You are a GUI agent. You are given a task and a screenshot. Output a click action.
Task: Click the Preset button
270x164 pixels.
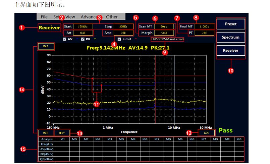pyautogui.click(x=231, y=24)
